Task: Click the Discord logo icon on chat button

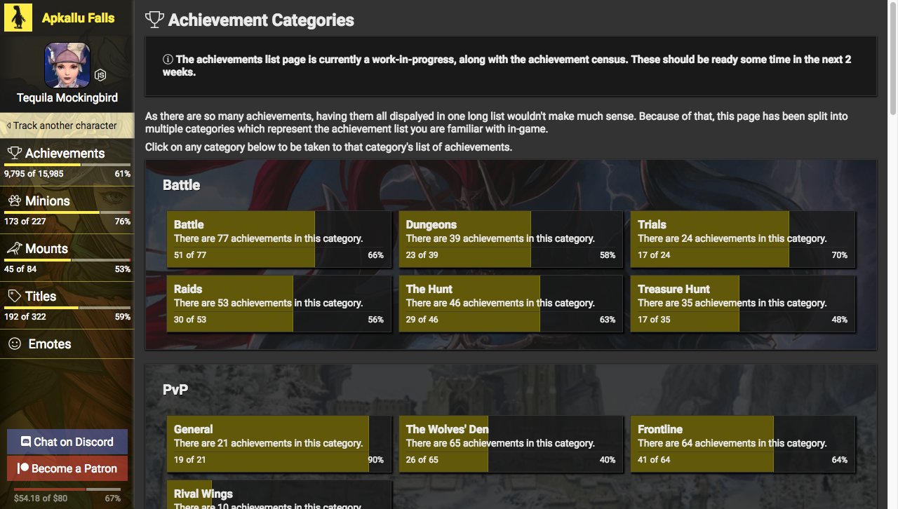Action: 26,442
